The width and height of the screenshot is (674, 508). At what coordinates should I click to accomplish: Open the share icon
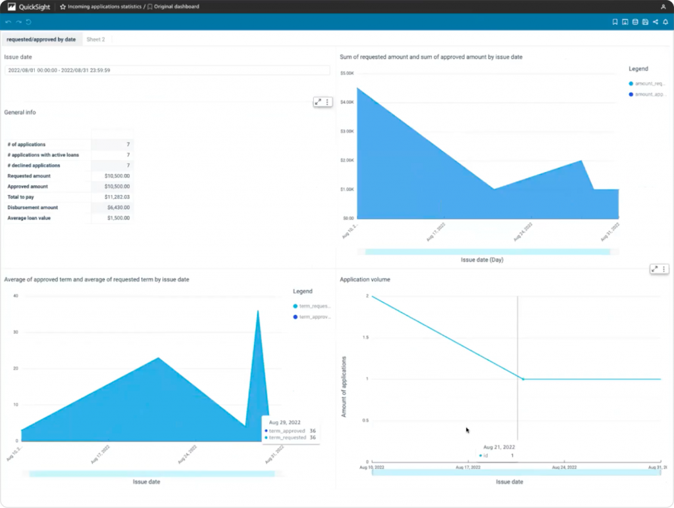point(656,22)
